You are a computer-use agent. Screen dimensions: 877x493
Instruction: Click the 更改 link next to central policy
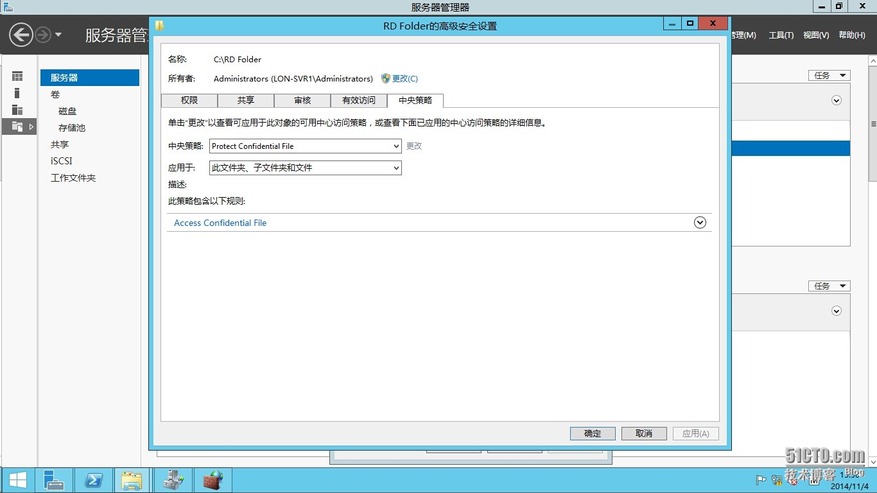[x=414, y=146]
